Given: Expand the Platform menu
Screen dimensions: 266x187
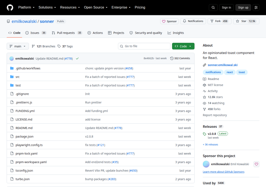Looking at the screenshot, I should pyautogui.click(x=26, y=8).
